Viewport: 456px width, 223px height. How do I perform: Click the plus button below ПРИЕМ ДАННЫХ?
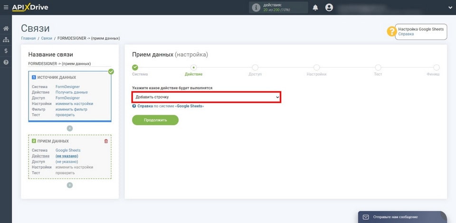pyautogui.click(x=70, y=185)
